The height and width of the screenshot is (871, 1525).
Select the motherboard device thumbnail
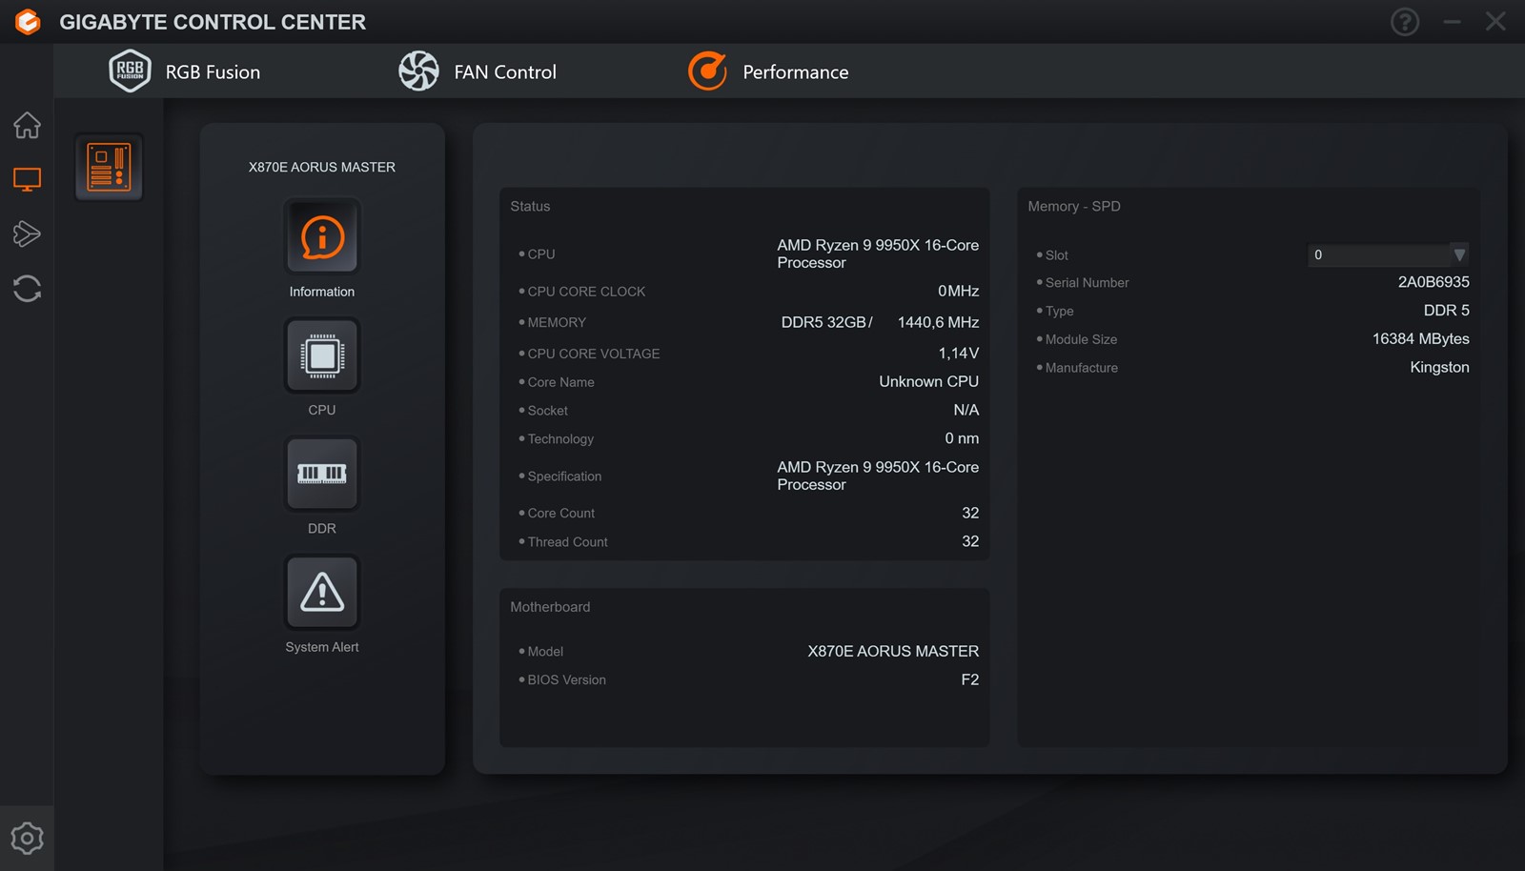click(x=109, y=168)
